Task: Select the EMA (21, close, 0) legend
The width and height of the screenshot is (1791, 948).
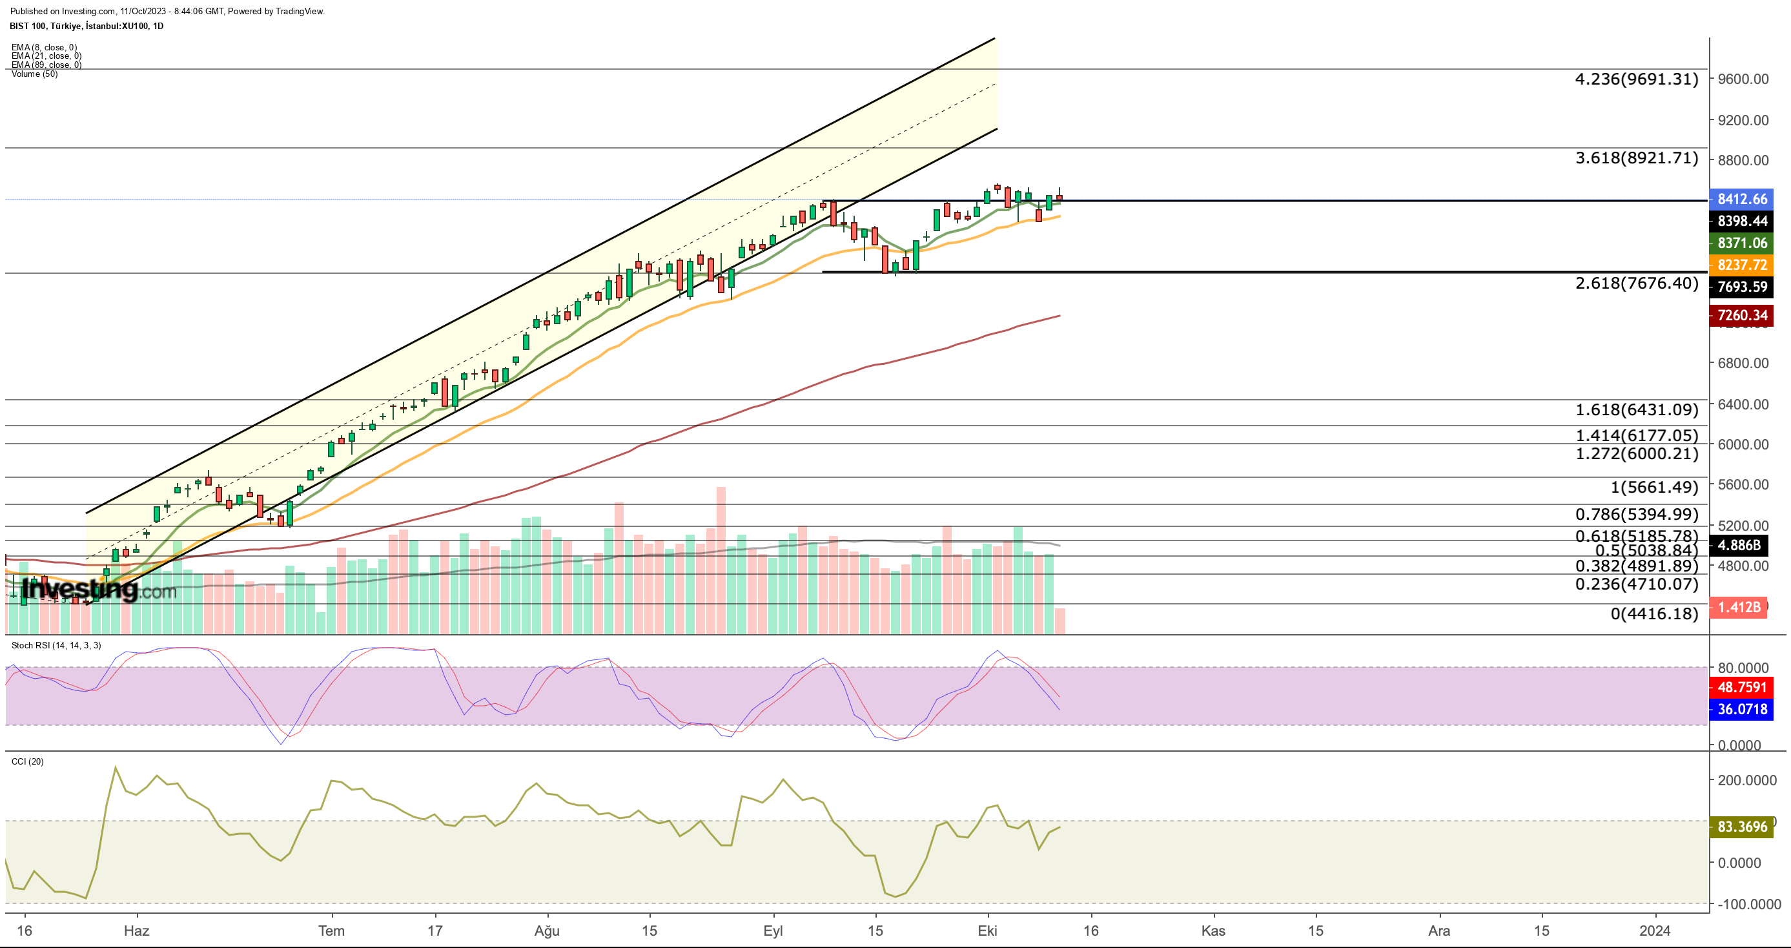Action: pos(46,56)
